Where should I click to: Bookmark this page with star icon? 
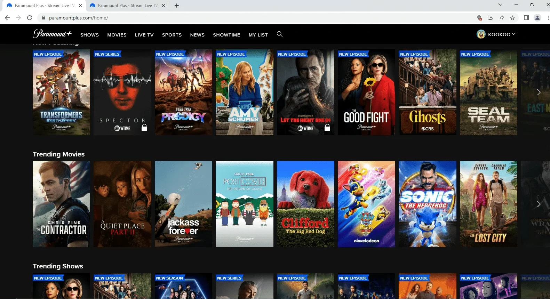point(512,18)
